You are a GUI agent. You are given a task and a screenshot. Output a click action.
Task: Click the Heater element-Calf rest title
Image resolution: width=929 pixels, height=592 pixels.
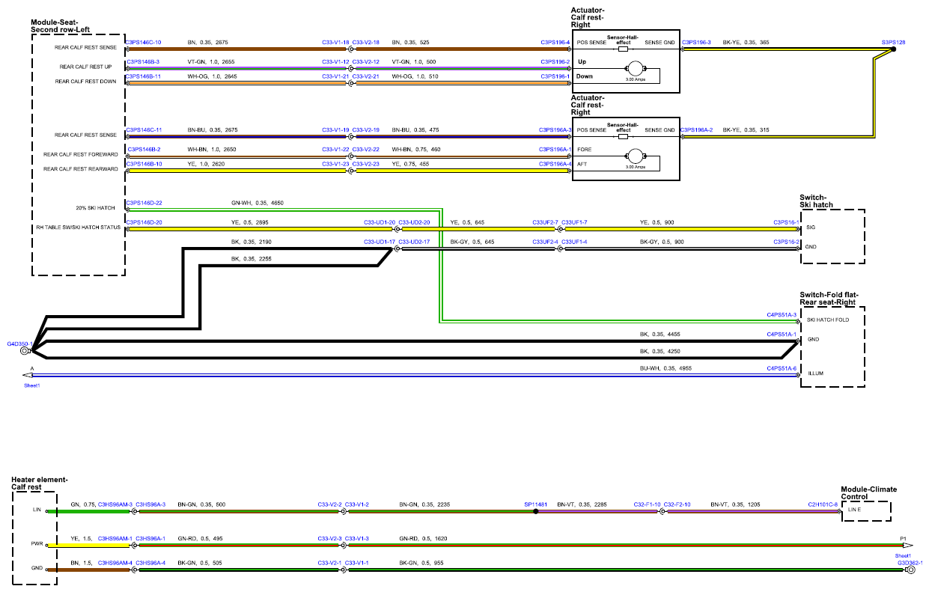tap(40, 484)
